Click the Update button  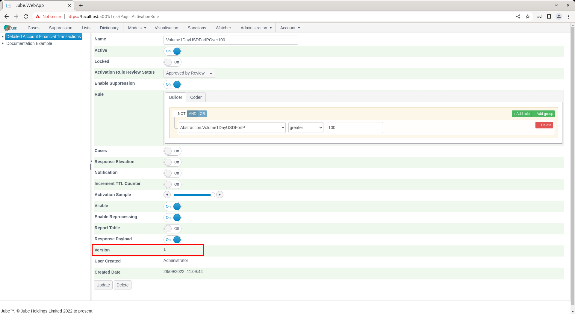tap(103, 285)
